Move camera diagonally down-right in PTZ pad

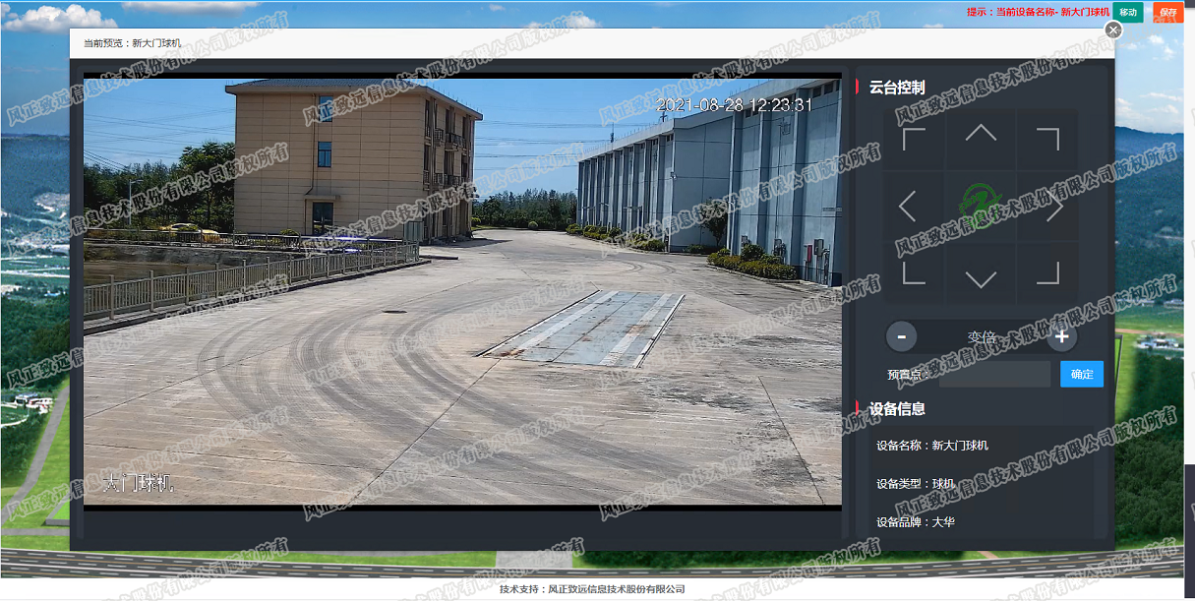[1047, 272]
